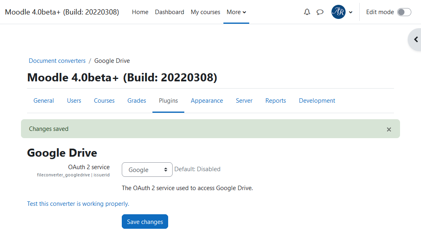The width and height of the screenshot is (421, 234).
Task: Toggle Edit mode switch
Action: point(404,12)
